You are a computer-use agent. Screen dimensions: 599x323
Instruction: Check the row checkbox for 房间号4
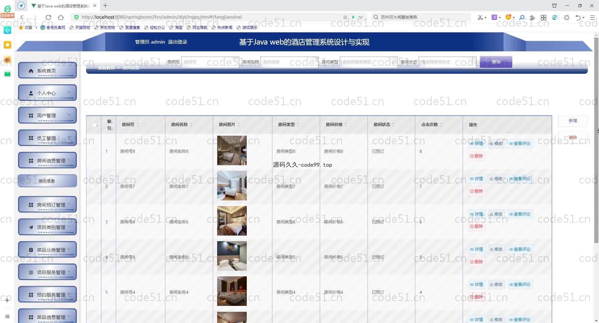[92, 292]
